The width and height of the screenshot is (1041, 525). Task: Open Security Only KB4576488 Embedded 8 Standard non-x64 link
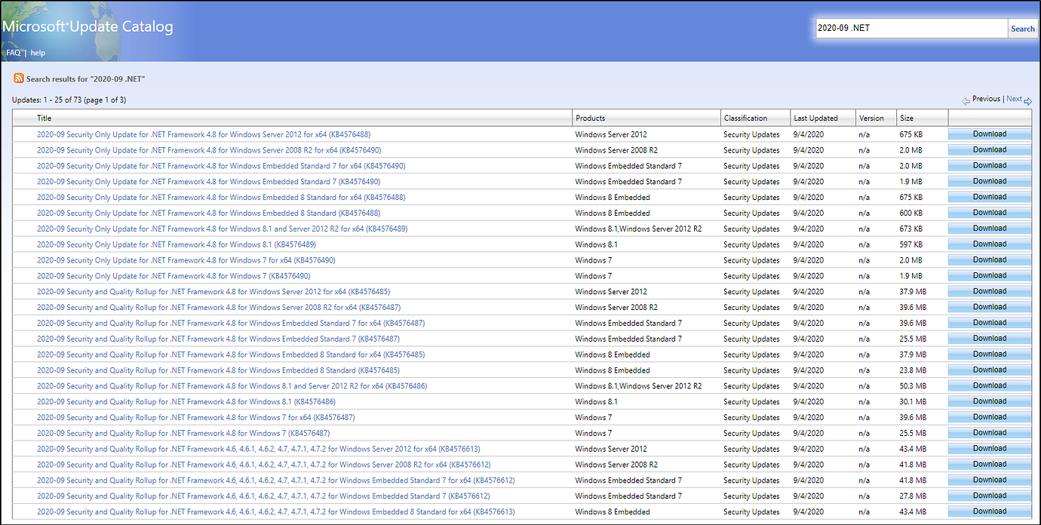208,213
